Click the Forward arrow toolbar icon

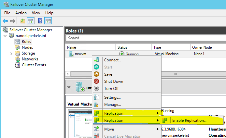13,21
